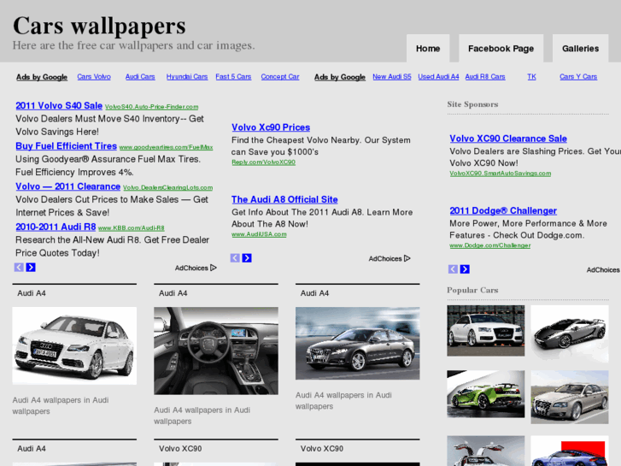Screen dimensions: 621x466
Task: Click the AdChoices icon below left ad block
Action: click(x=214, y=268)
